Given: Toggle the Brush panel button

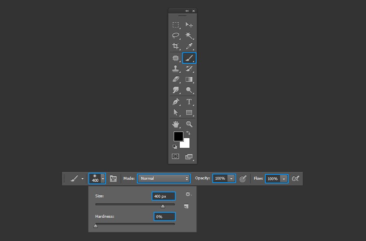Looking at the screenshot, I should click(113, 179).
